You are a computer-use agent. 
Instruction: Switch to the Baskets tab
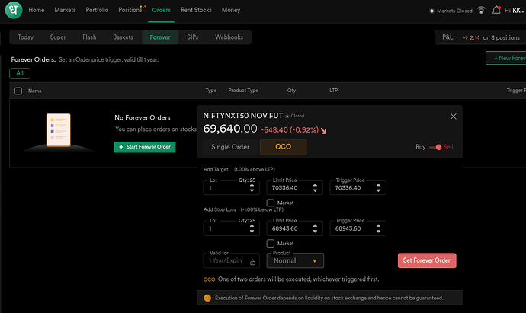pyautogui.click(x=122, y=37)
